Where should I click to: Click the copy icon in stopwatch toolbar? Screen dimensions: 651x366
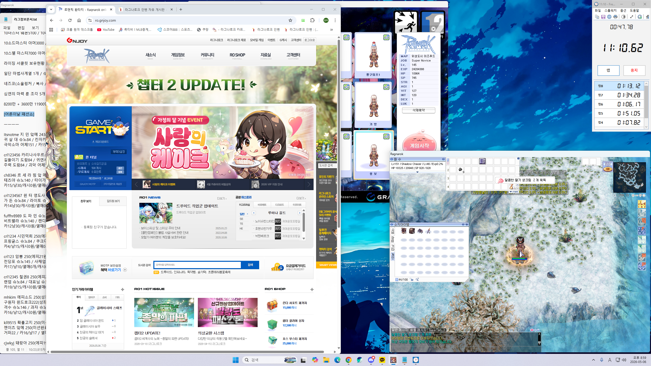point(597,17)
